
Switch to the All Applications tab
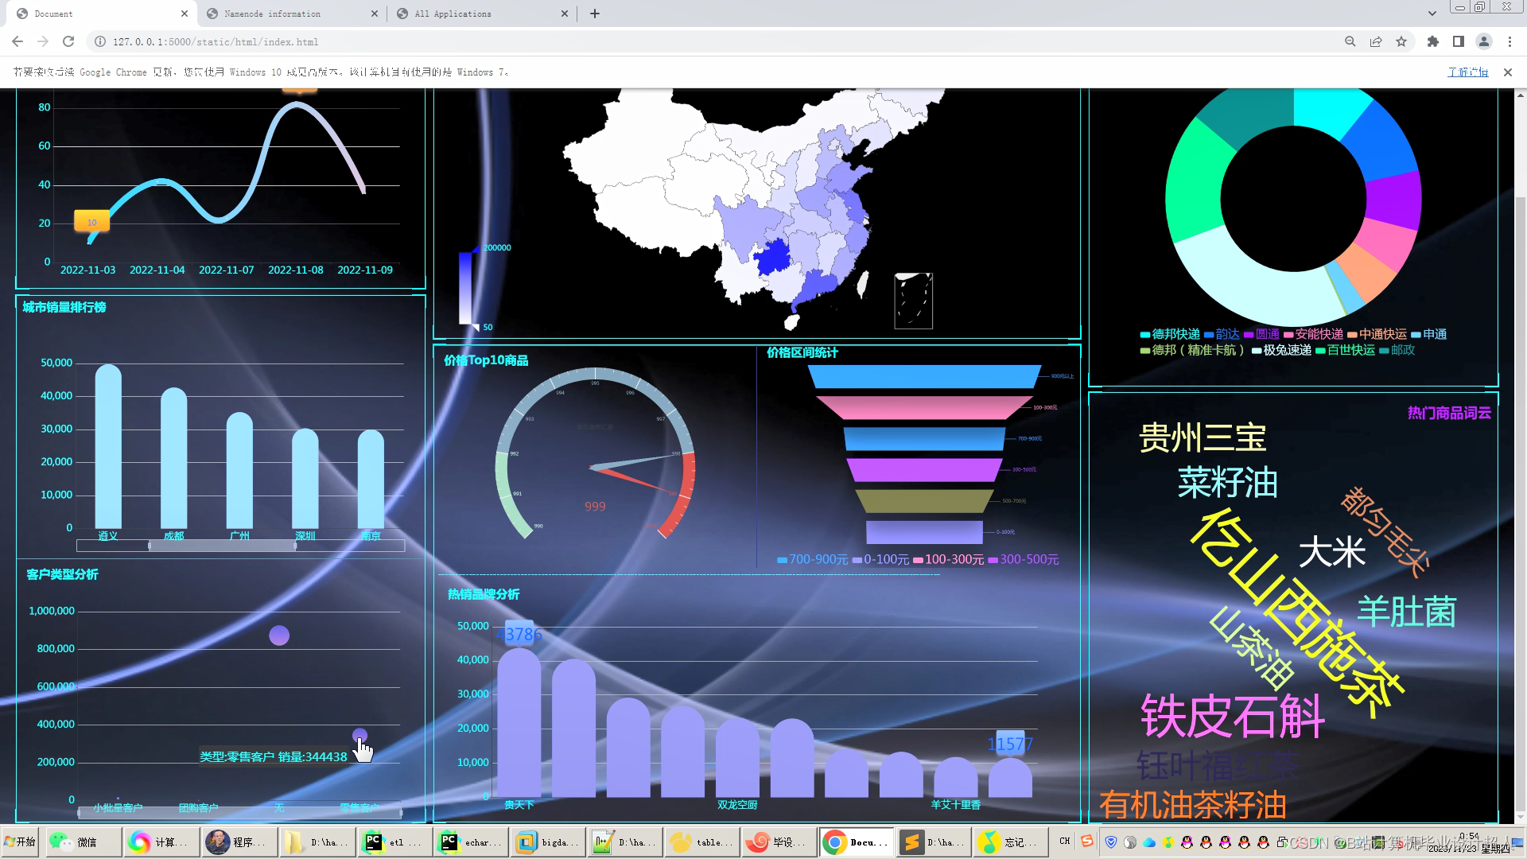(x=453, y=14)
